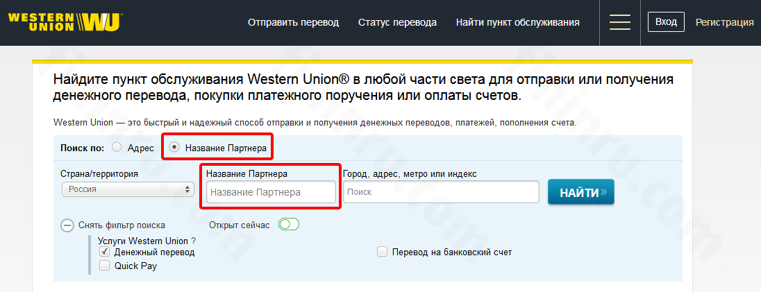Viewport: 761px width, 292px height.
Task: Open Найти пункт обслуживания menu item
Action: point(518,22)
